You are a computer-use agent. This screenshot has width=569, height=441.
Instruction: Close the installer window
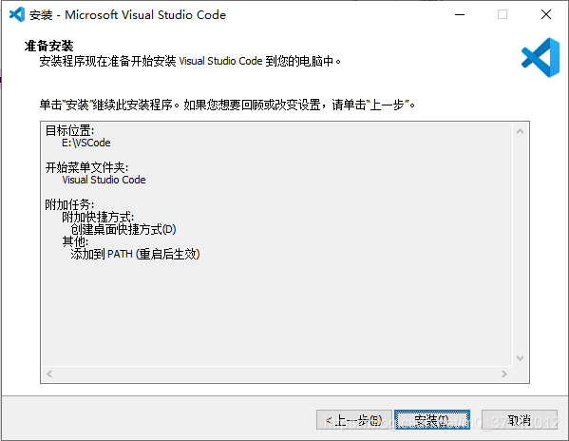546,14
